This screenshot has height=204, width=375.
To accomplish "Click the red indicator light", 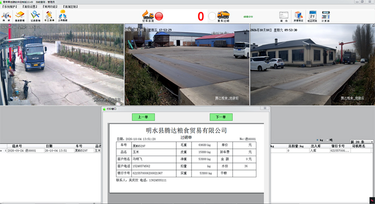I will click(x=159, y=16).
